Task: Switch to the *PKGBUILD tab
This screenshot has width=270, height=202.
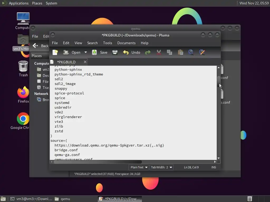Action: tap(66, 62)
